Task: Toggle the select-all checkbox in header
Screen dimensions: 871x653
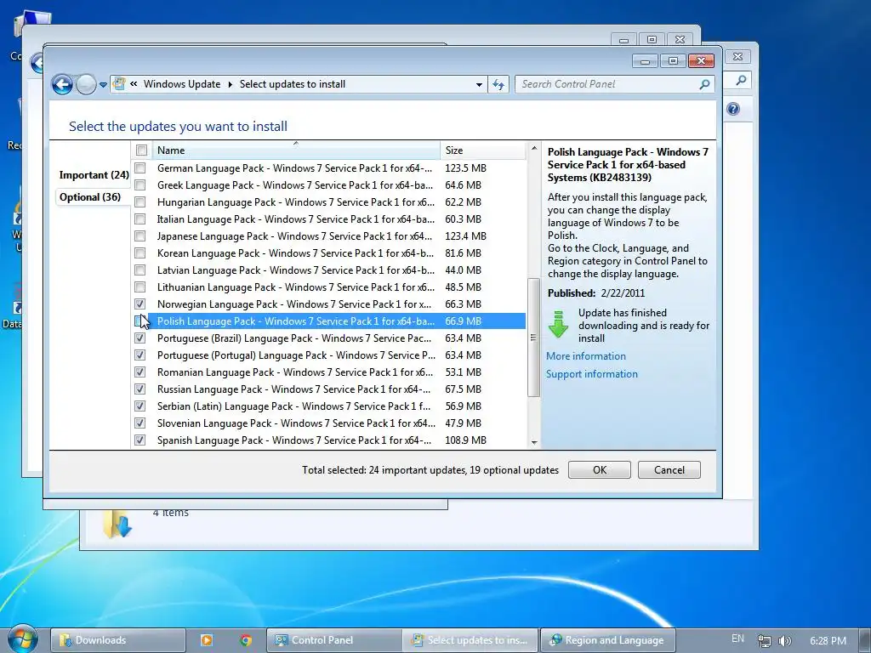Action: pyautogui.click(x=142, y=150)
